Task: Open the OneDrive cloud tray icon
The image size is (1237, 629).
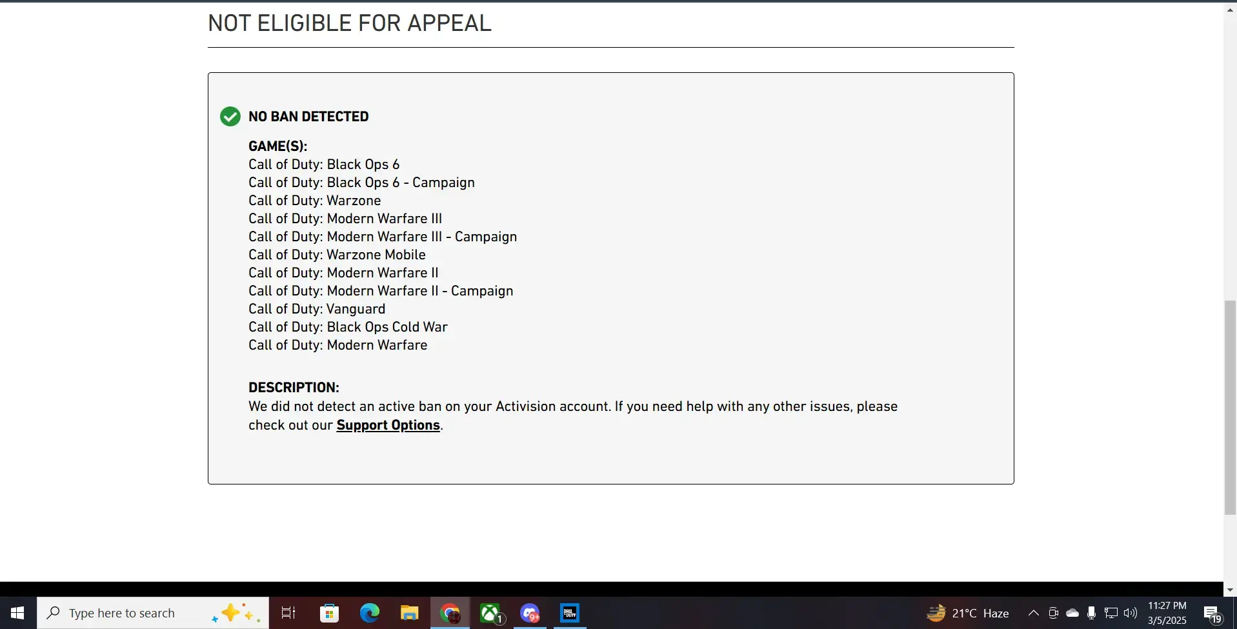Action: 1072,613
